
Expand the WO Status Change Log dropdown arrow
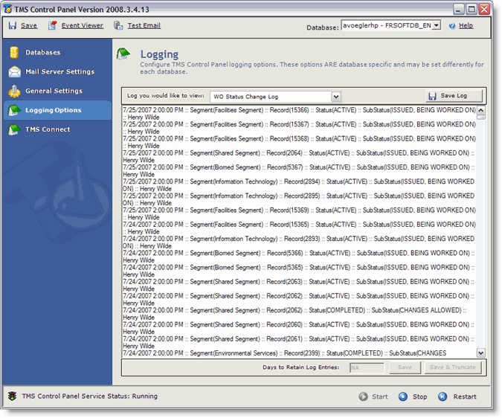(335, 97)
